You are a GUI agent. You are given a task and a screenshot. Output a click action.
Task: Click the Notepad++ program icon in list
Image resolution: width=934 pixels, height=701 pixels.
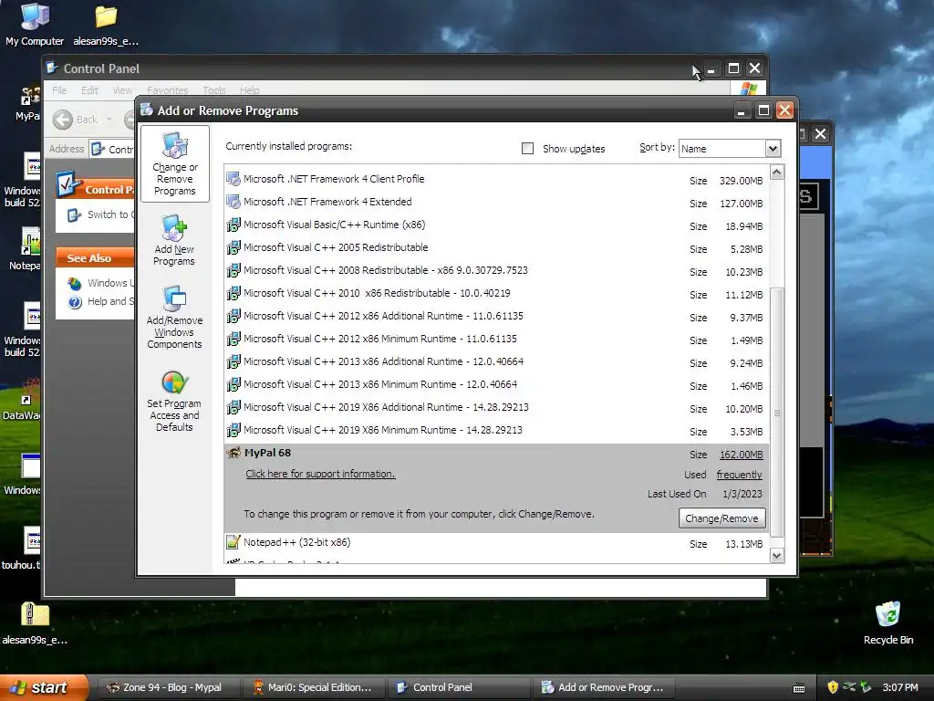point(233,542)
